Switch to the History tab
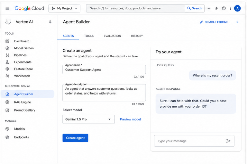Image resolution: width=247 pixels, height=164 pixels. tap(137, 36)
